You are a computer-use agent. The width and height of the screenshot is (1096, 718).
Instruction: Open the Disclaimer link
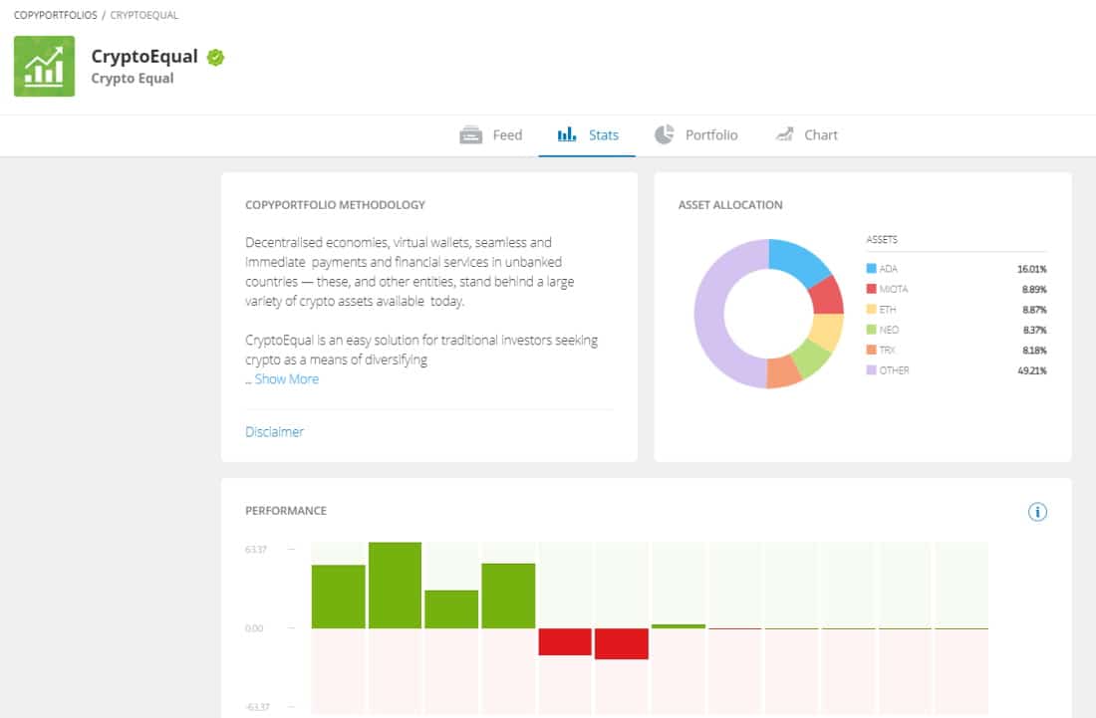274,431
